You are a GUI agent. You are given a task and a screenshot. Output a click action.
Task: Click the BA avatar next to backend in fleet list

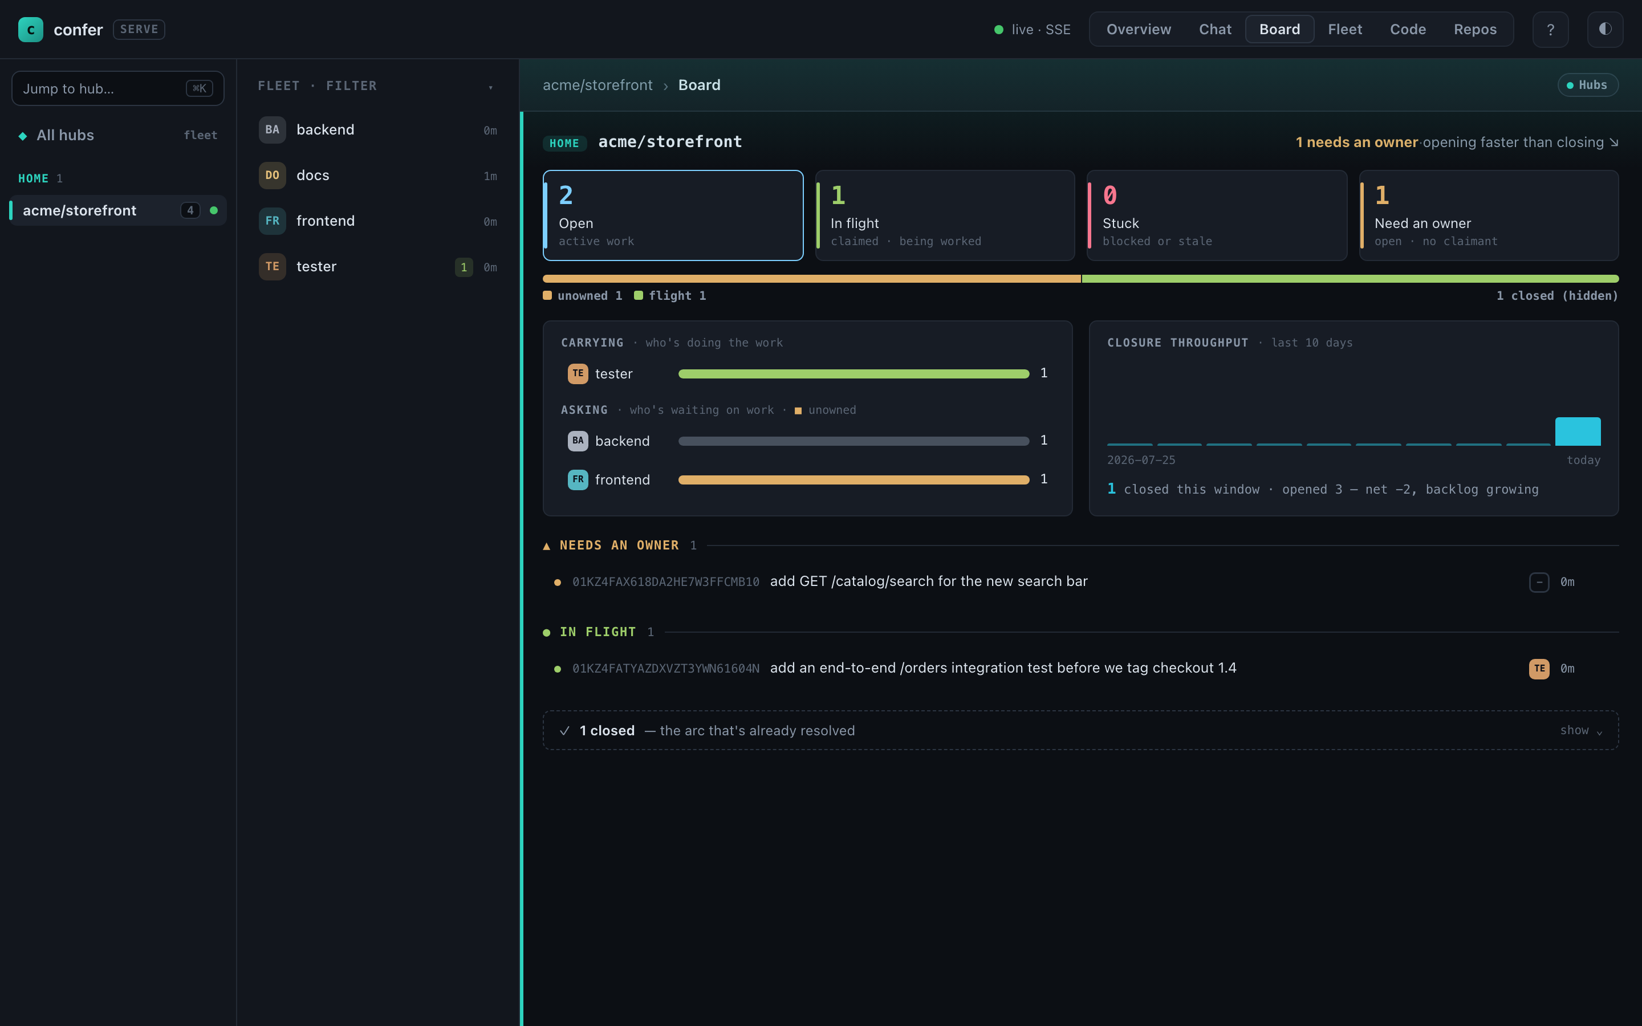272,129
